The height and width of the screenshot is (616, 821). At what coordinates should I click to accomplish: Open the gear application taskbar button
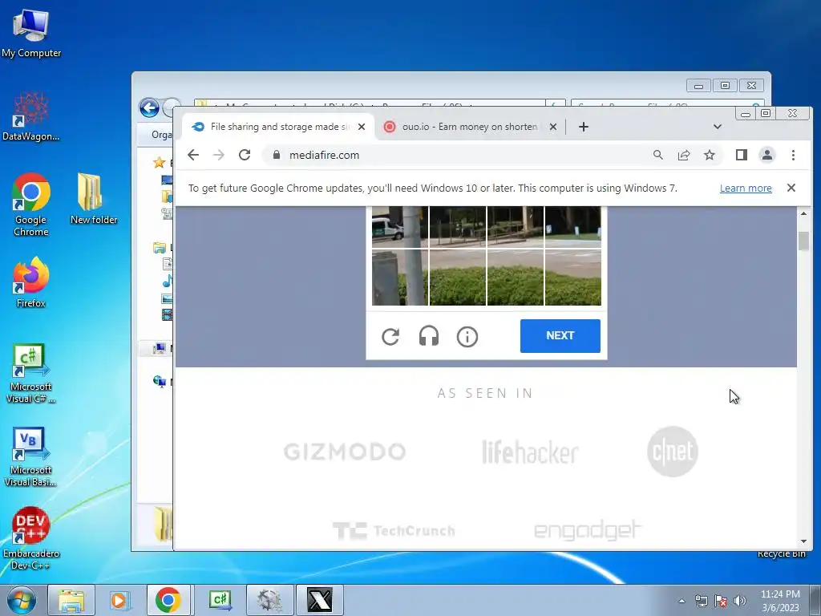(x=269, y=600)
